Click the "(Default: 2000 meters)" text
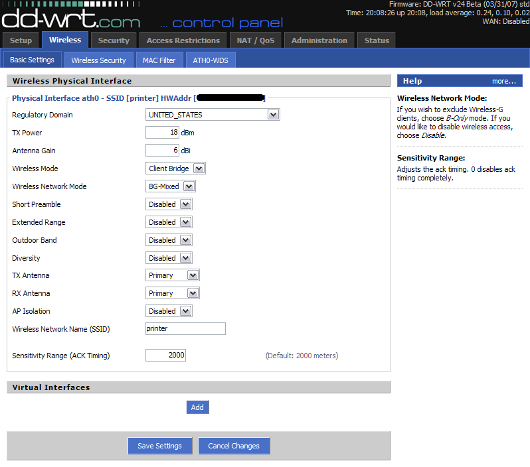The image size is (530, 467). [x=302, y=356]
